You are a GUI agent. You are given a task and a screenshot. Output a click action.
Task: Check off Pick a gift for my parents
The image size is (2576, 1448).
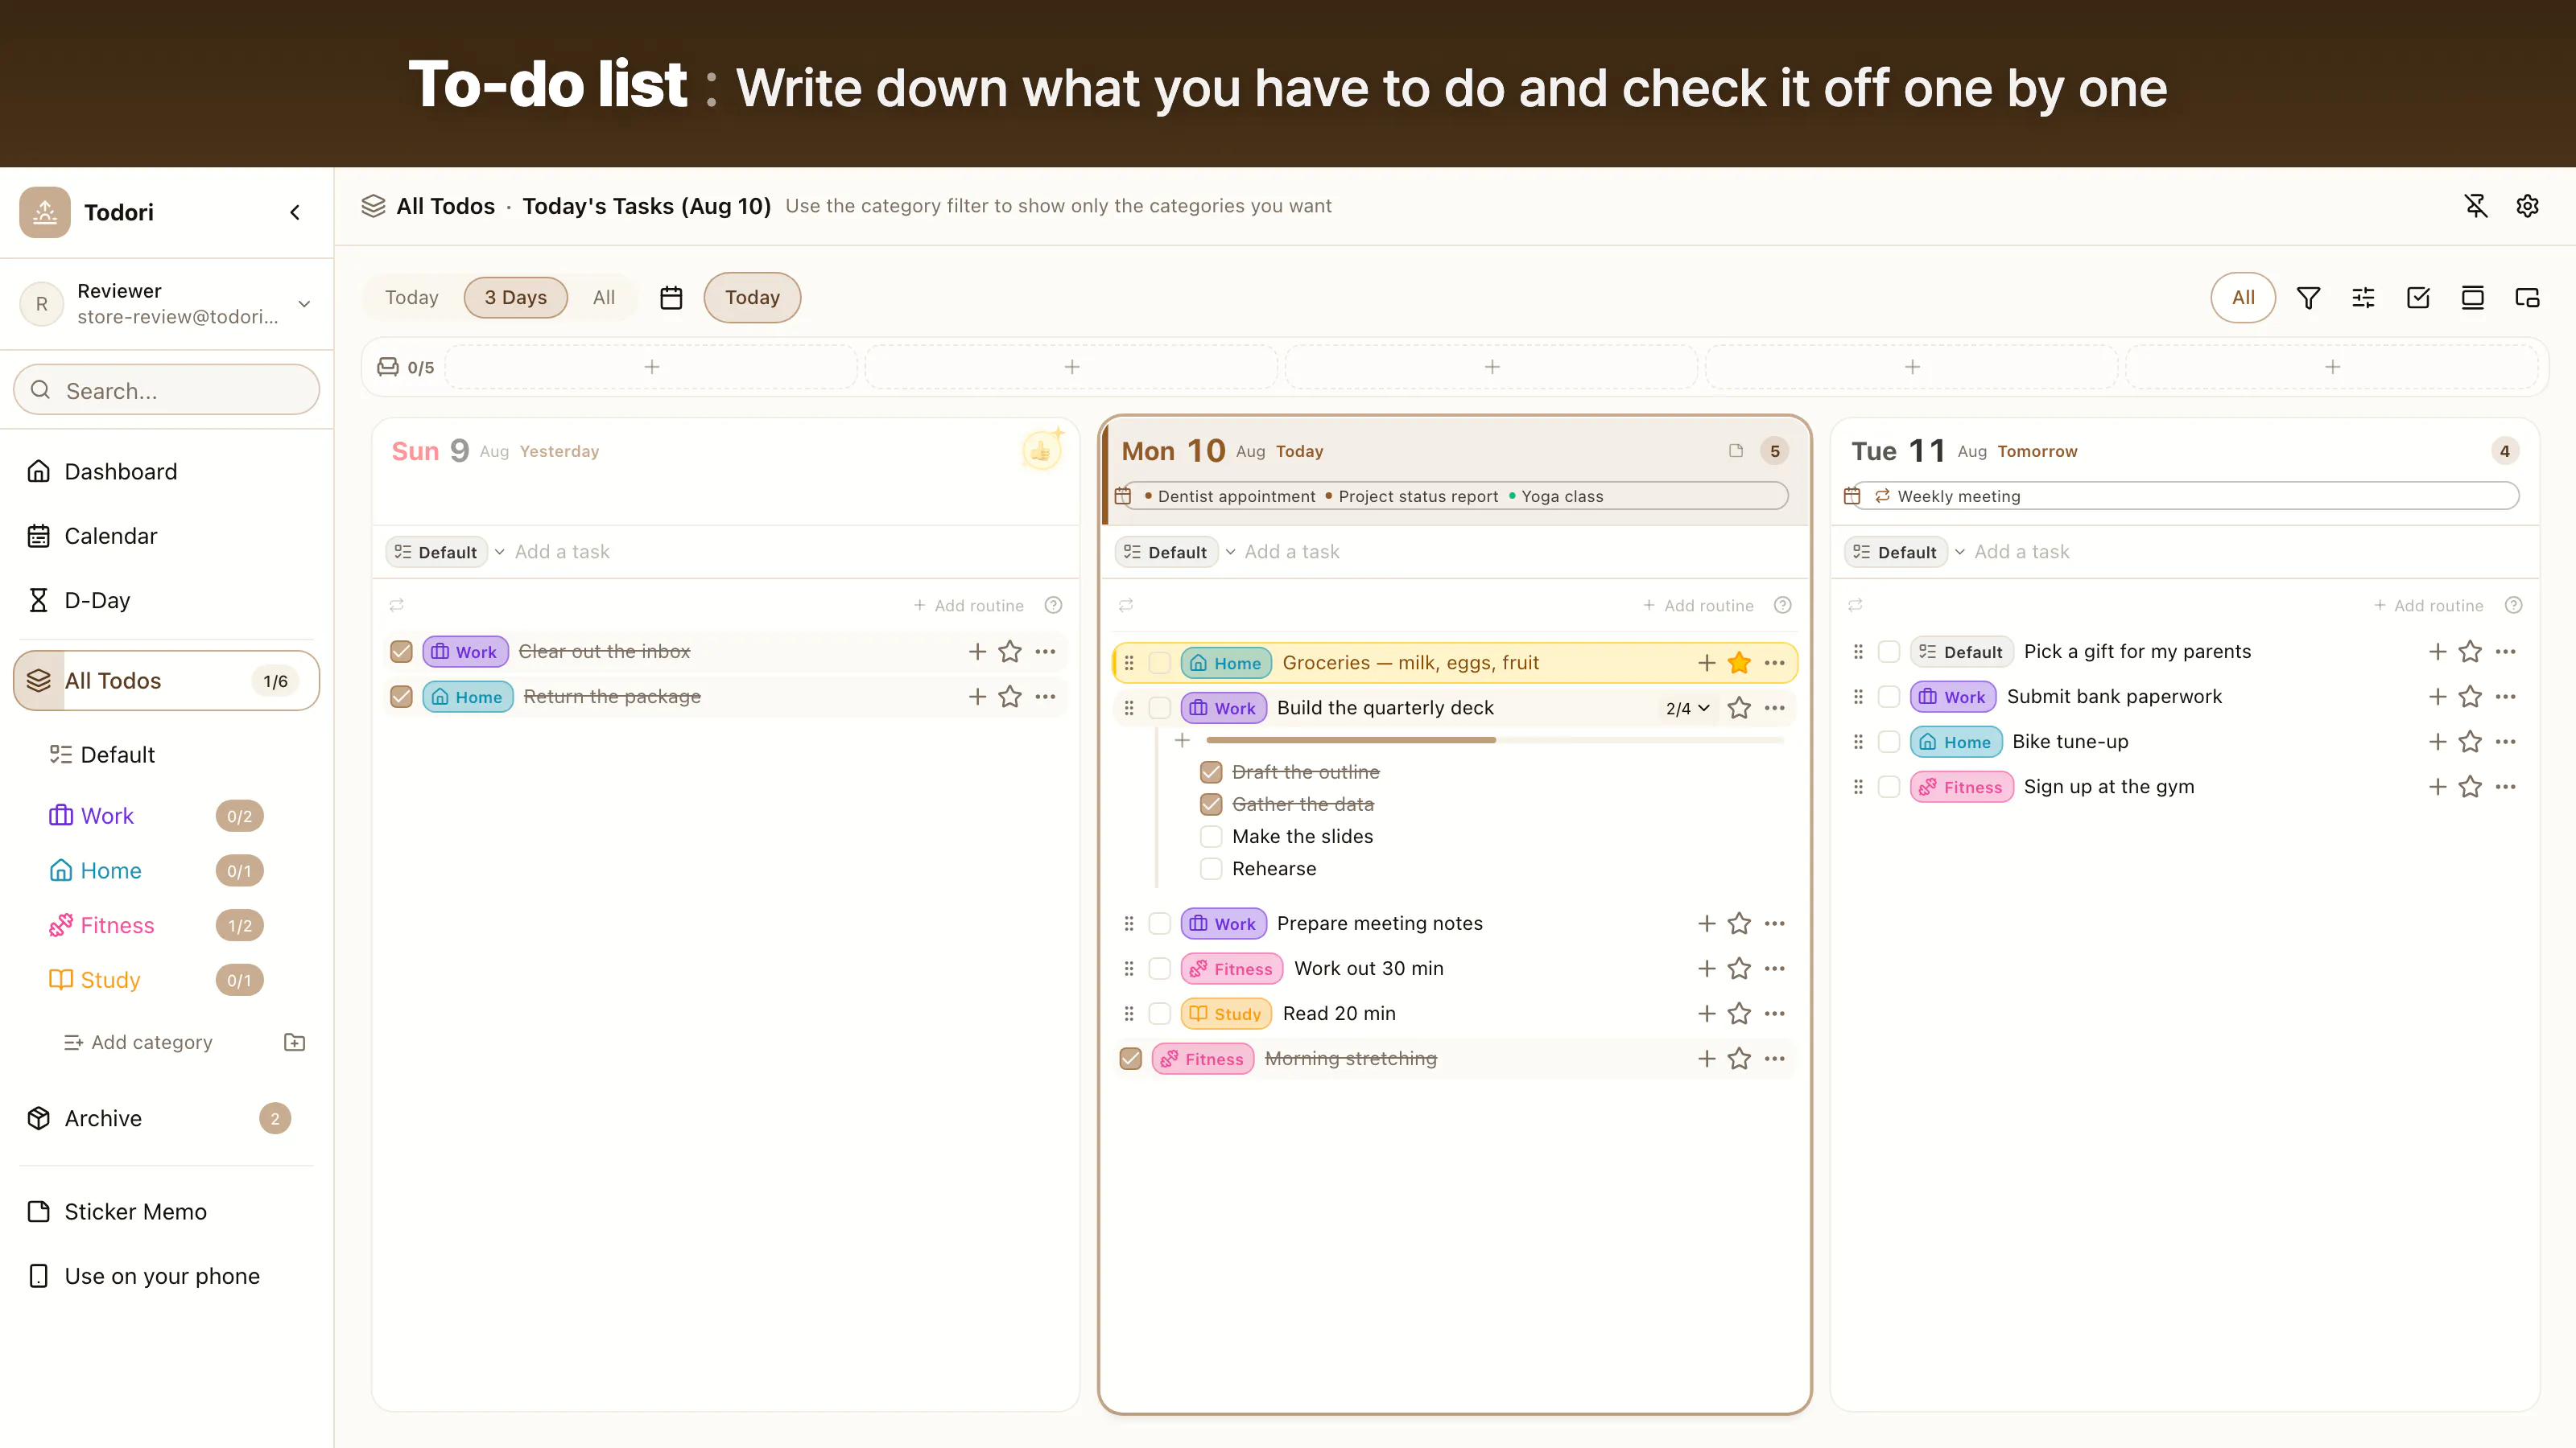[x=1888, y=652]
